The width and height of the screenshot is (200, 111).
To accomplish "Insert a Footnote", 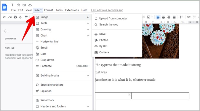I will point(63,66).
